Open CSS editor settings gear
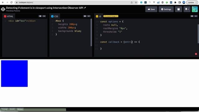This screenshot has width=199, height=112. [85, 16]
